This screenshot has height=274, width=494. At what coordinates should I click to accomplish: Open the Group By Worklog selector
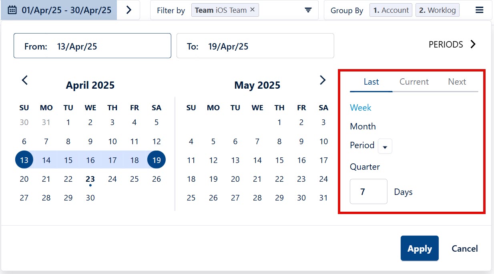[437, 10]
